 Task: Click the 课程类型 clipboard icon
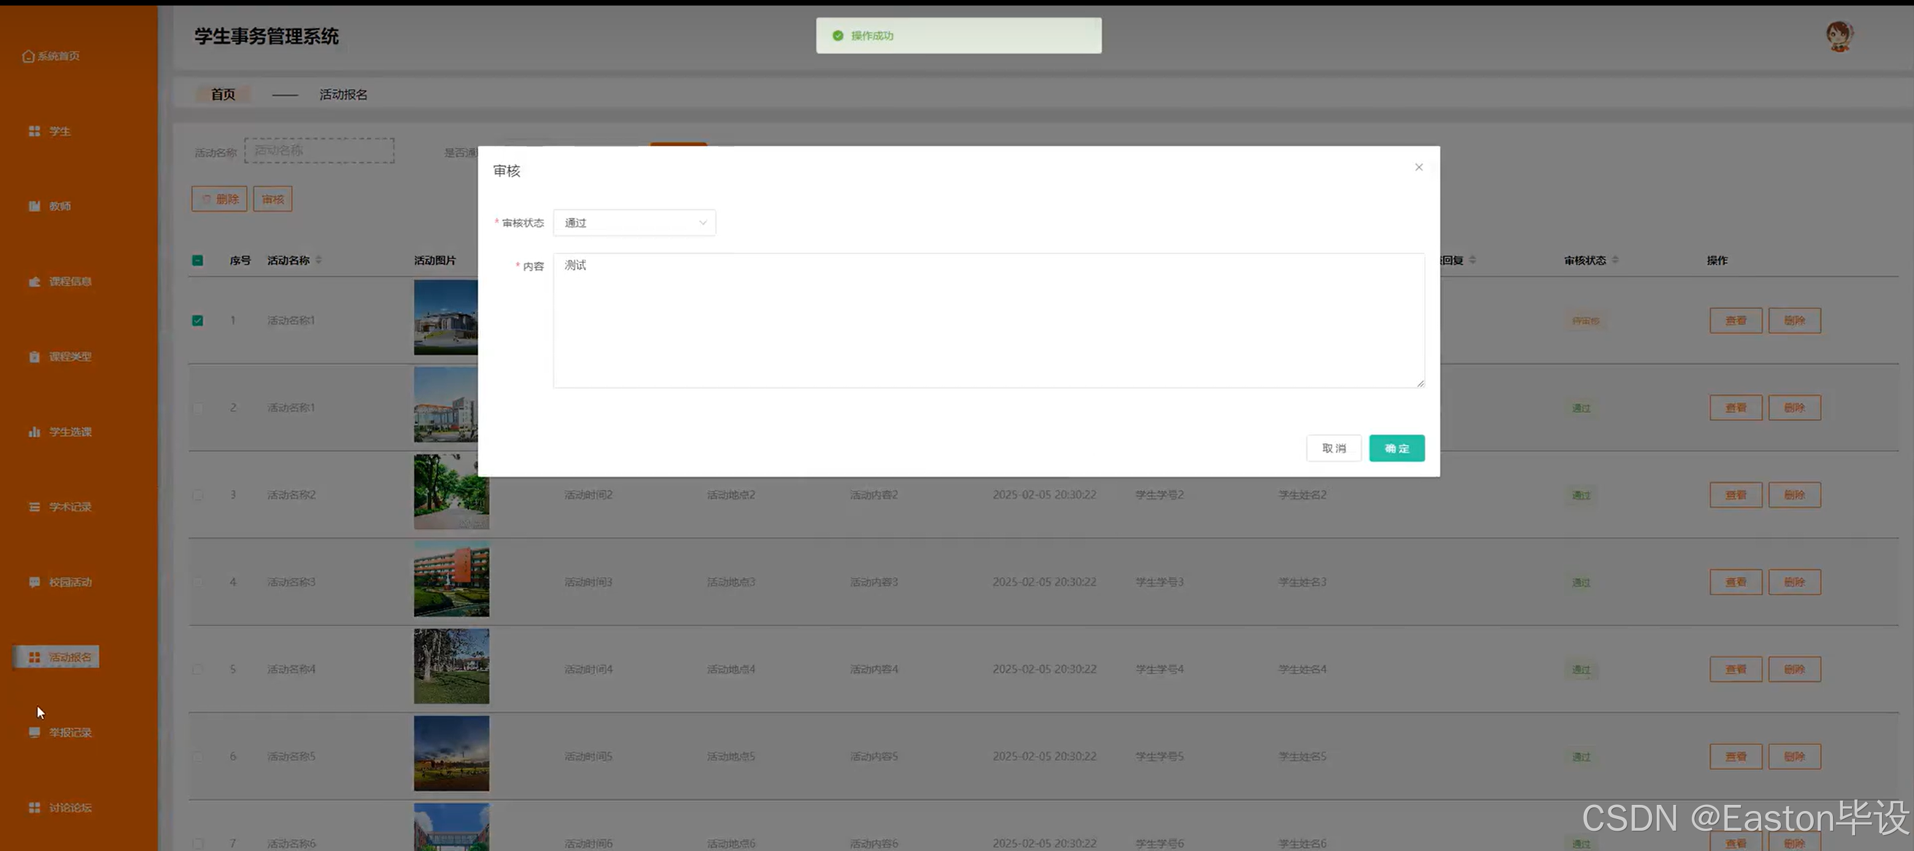pyautogui.click(x=34, y=357)
